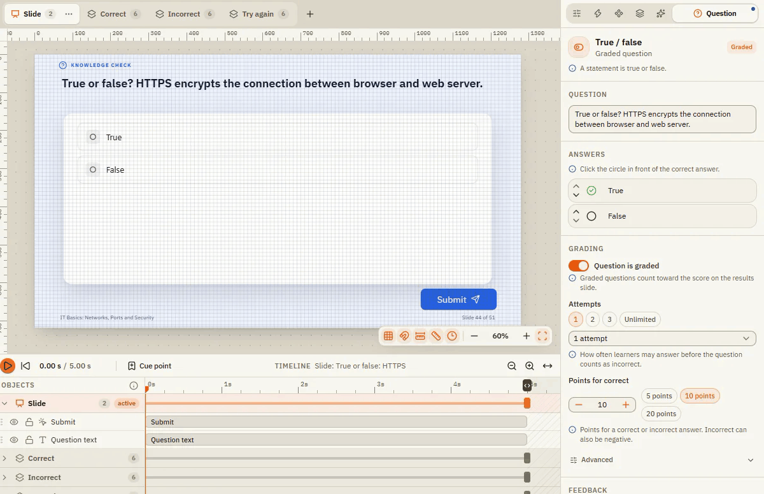This screenshot has height=494, width=764.
Task: Toggle the magnet snapping icon
Action: [404, 336]
